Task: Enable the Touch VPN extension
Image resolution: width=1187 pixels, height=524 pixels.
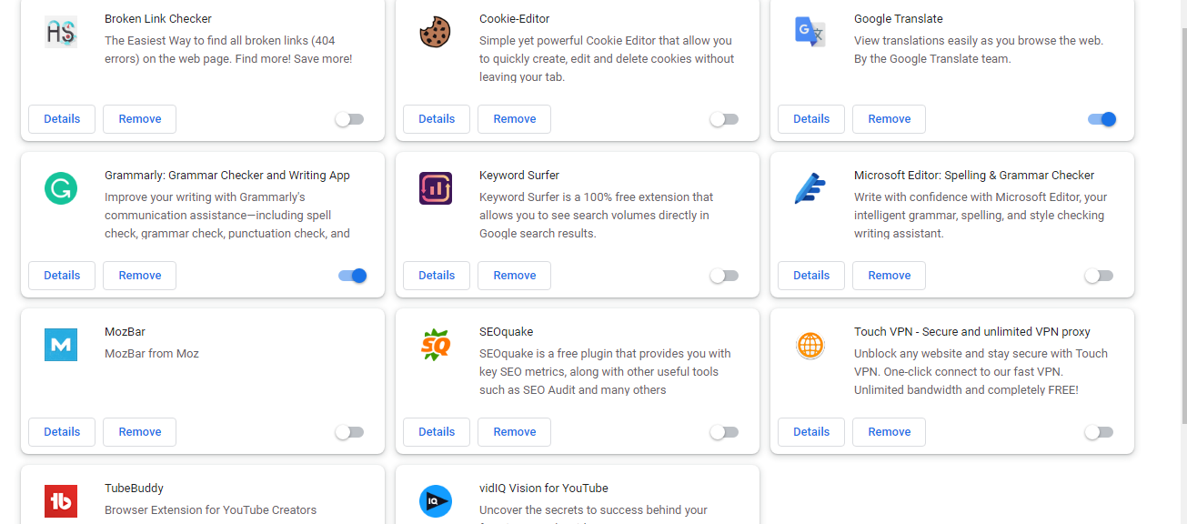Action: click(x=1098, y=431)
